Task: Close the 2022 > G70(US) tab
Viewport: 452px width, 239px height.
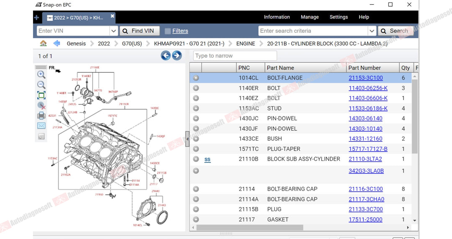Action: [113, 16]
